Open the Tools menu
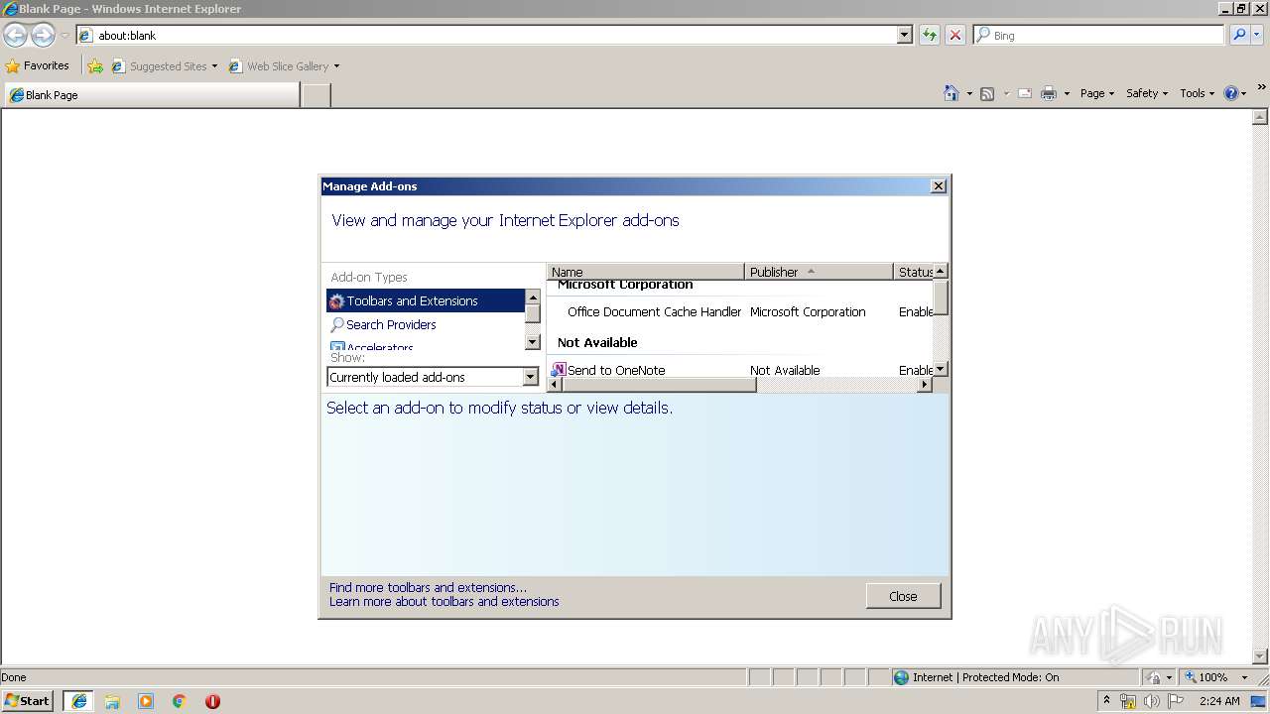 point(1197,93)
